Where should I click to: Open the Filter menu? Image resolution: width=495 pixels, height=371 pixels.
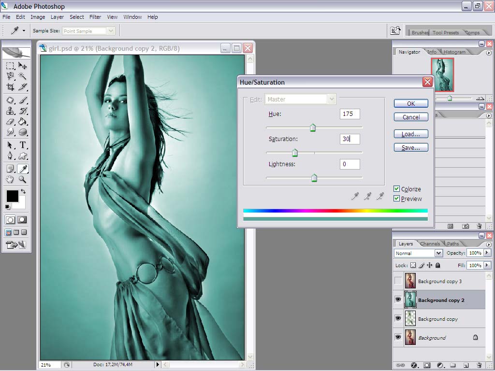pos(95,17)
